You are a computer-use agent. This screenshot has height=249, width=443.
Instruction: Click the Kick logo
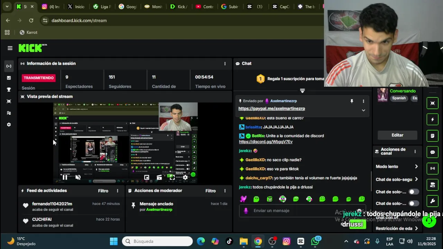33,48
